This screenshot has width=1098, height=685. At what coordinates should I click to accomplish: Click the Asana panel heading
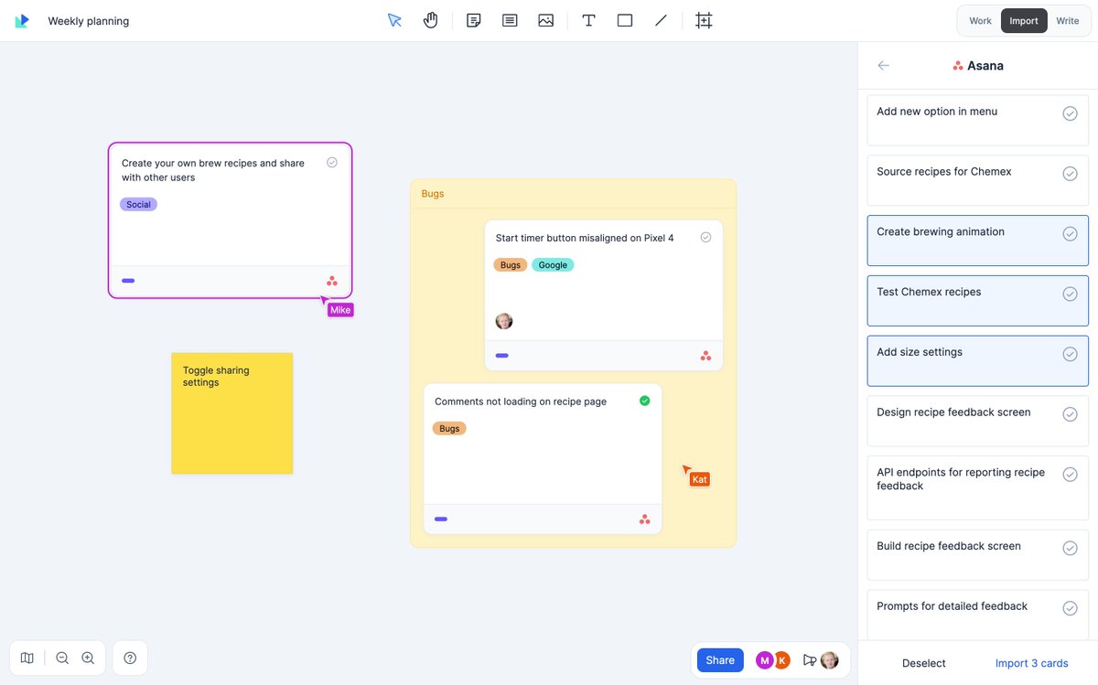pos(977,66)
